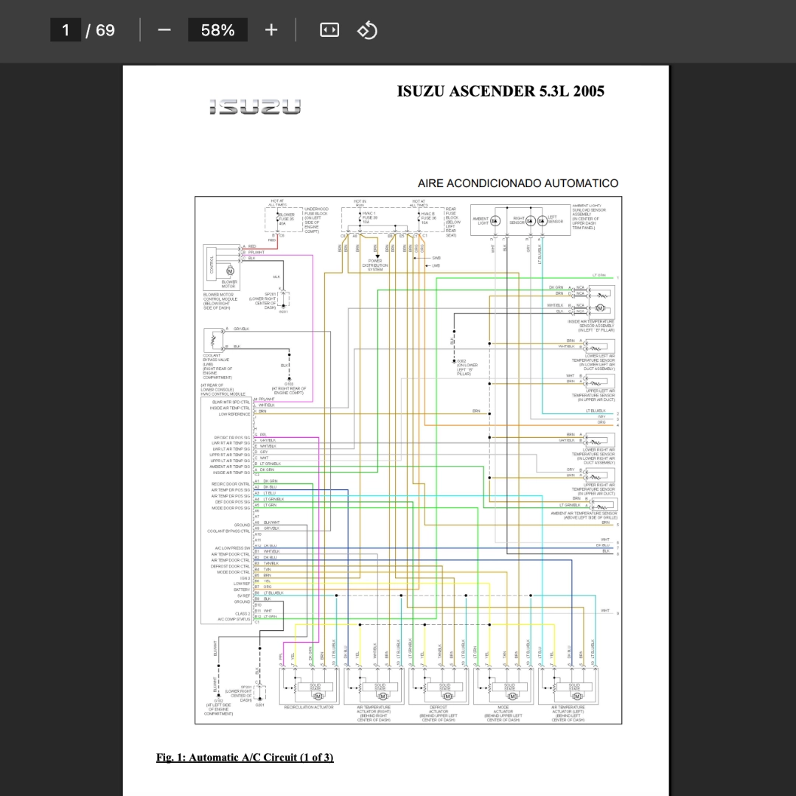The image size is (796, 796).
Task: Click the AIRE ACONDICIONADO AUTOMATICO heading
Action: [518, 184]
